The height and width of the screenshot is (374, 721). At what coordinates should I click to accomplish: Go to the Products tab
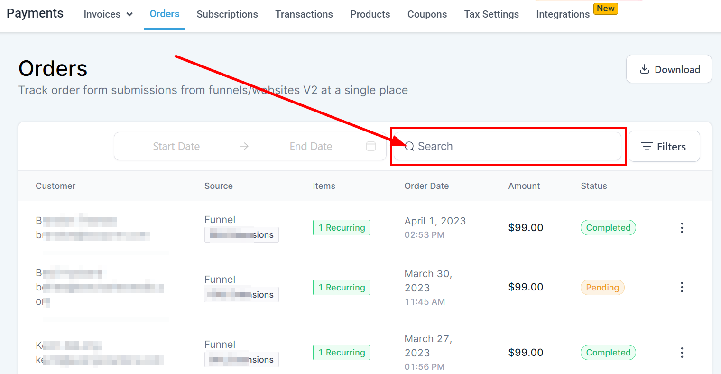tap(370, 14)
